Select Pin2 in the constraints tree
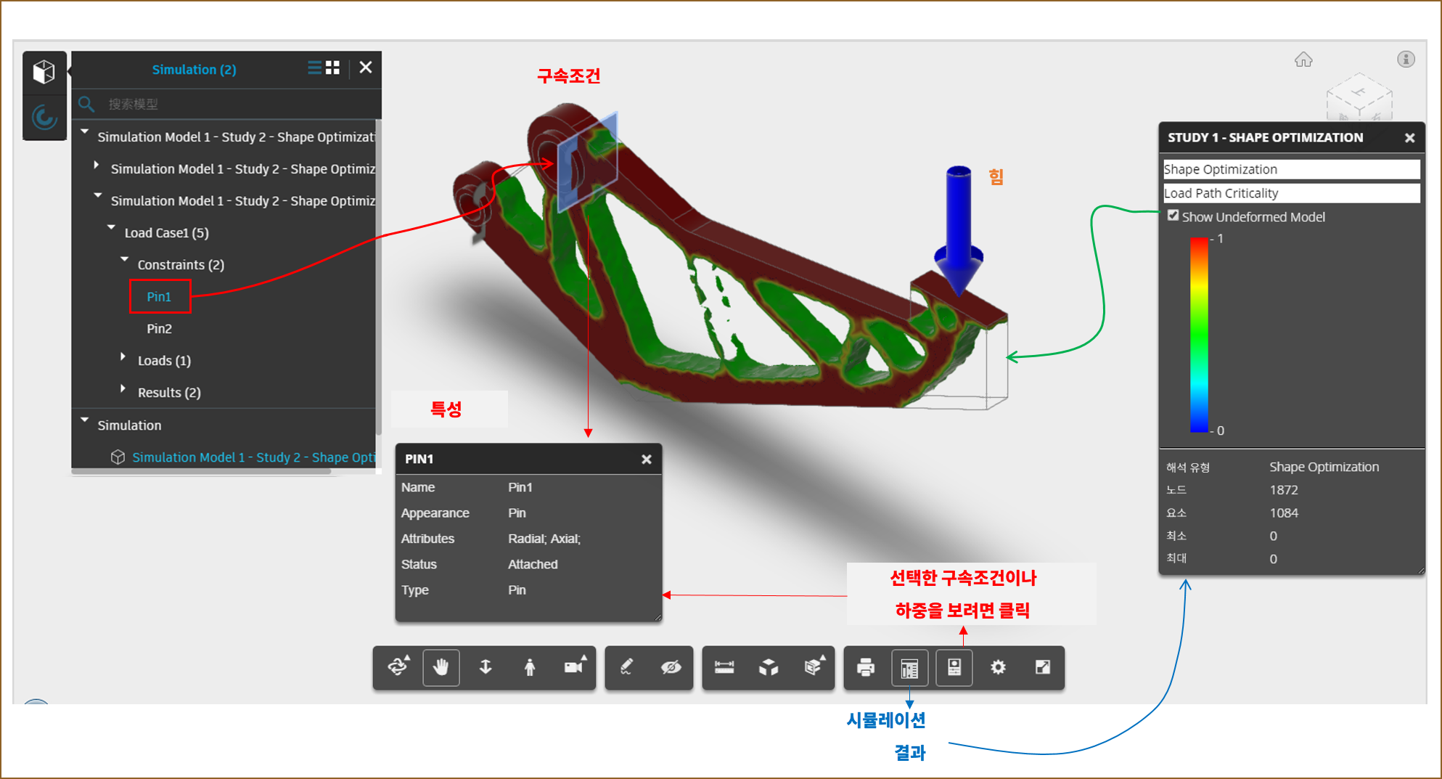 159,328
